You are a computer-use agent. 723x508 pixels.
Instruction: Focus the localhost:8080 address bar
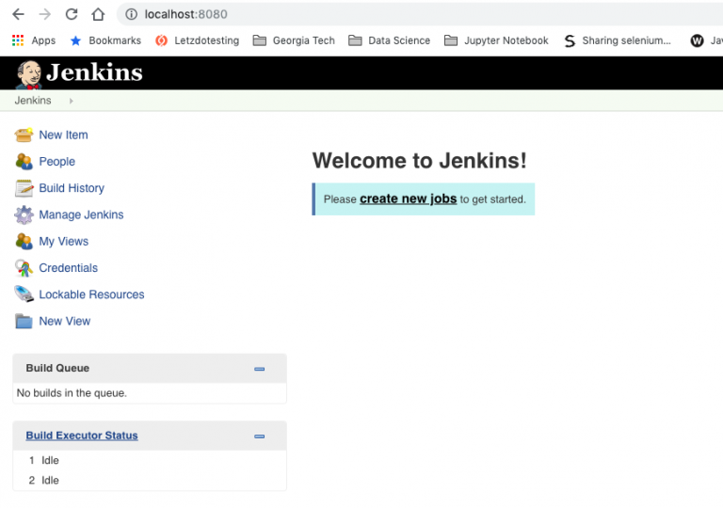tap(420, 14)
